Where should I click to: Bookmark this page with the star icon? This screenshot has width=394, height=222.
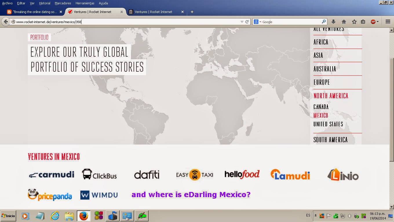tap(354, 22)
